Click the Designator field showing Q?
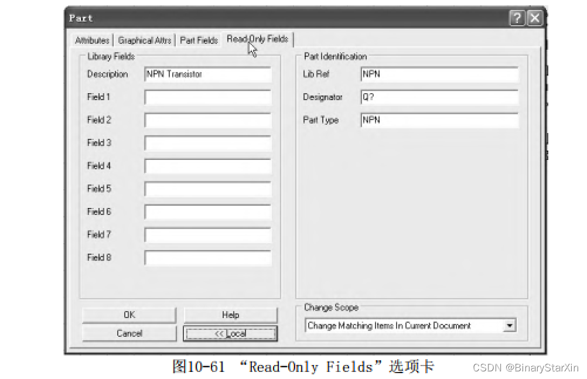The height and width of the screenshot is (379, 587). pos(439,97)
